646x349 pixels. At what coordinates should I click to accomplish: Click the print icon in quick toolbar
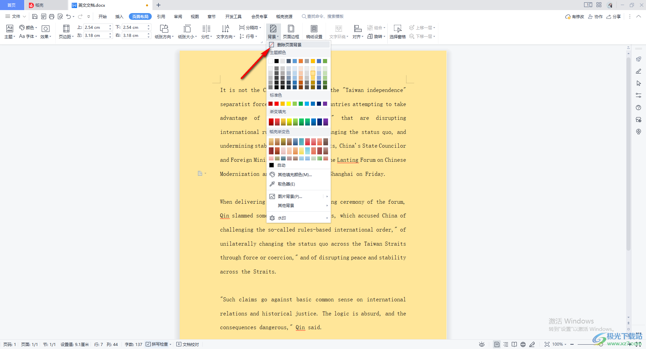coord(51,16)
